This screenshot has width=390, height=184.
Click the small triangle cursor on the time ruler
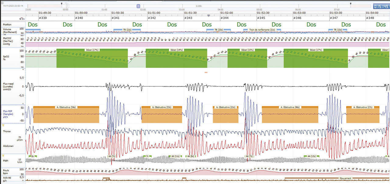(x=208, y=16)
